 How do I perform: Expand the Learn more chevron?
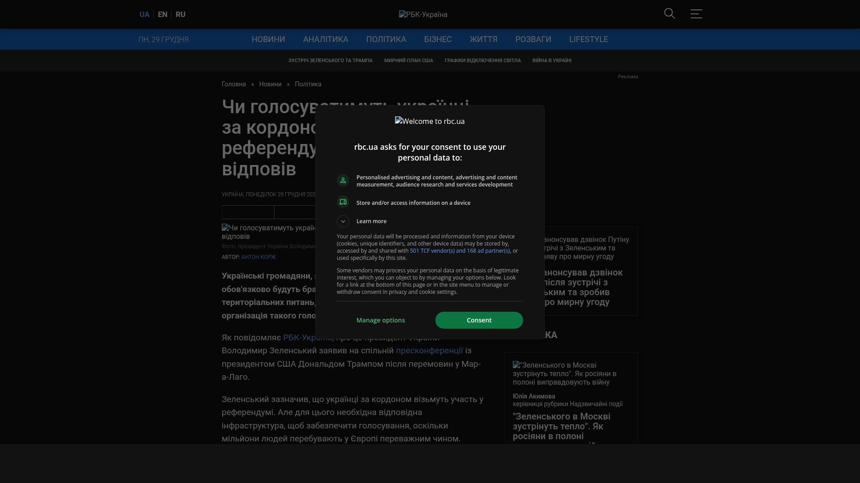[343, 221]
